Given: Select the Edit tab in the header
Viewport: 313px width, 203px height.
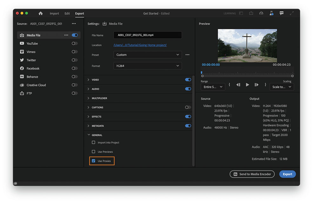Looking at the screenshot, I should coord(67,13).
